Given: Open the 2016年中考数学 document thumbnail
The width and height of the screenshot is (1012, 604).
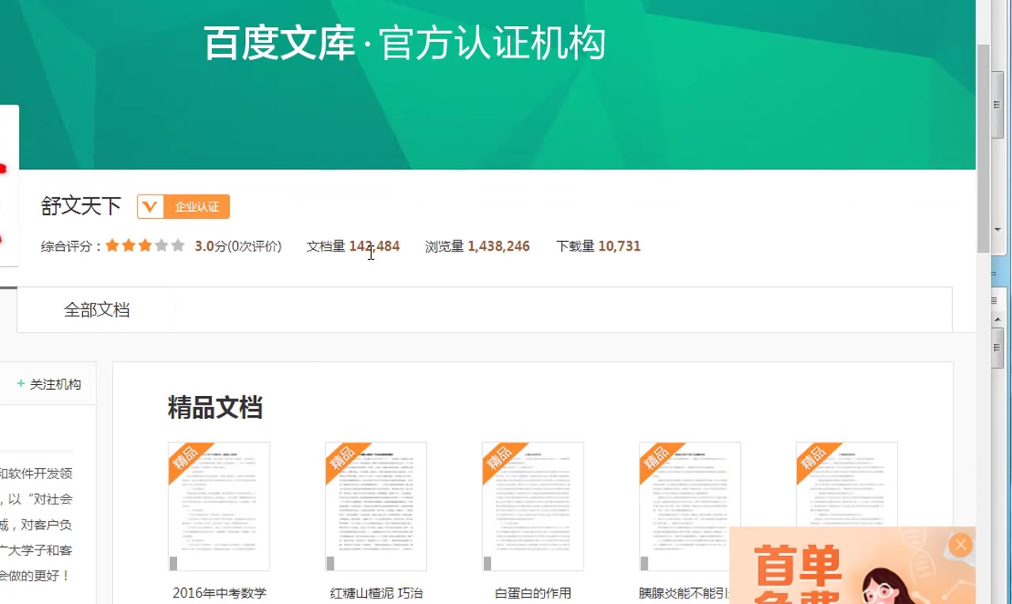Looking at the screenshot, I should pos(219,507).
